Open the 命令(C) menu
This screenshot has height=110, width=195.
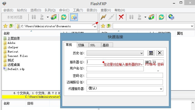pyautogui.click(x=64, y=10)
